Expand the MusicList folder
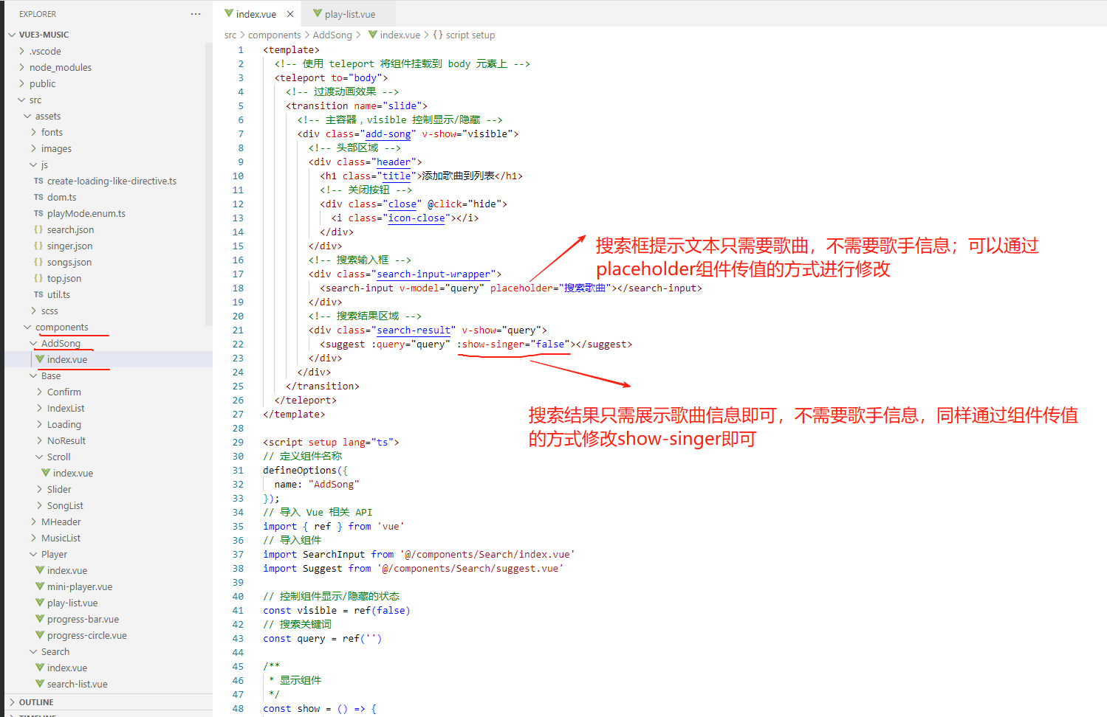This screenshot has width=1107, height=717. tap(34, 538)
